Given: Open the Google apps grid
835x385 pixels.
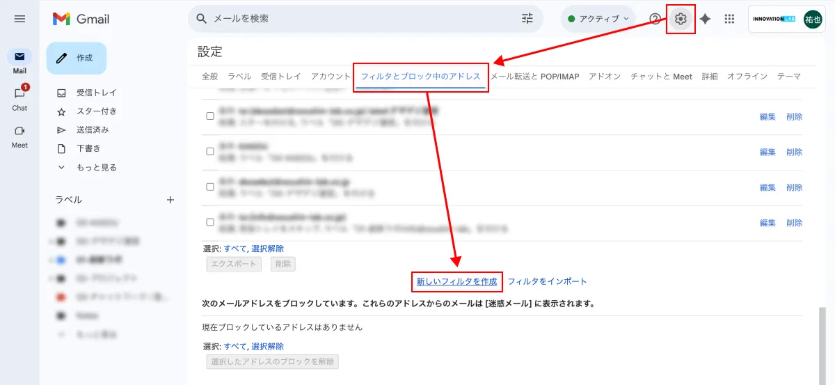Looking at the screenshot, I should coord(729,19).
